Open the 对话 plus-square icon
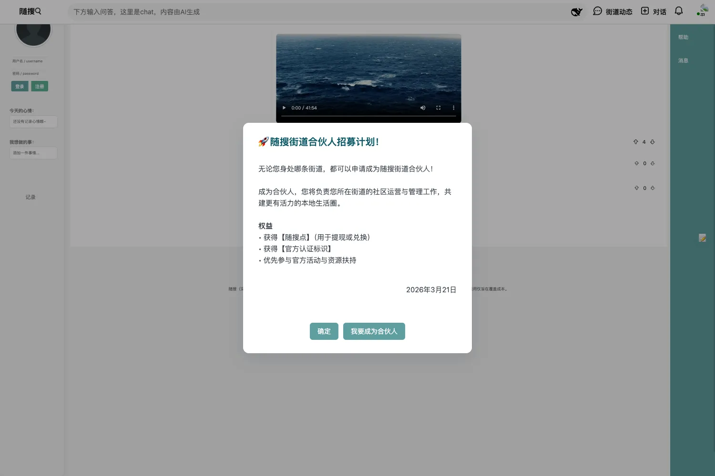This screenshot has width=715, height=476. click(645, 11)
